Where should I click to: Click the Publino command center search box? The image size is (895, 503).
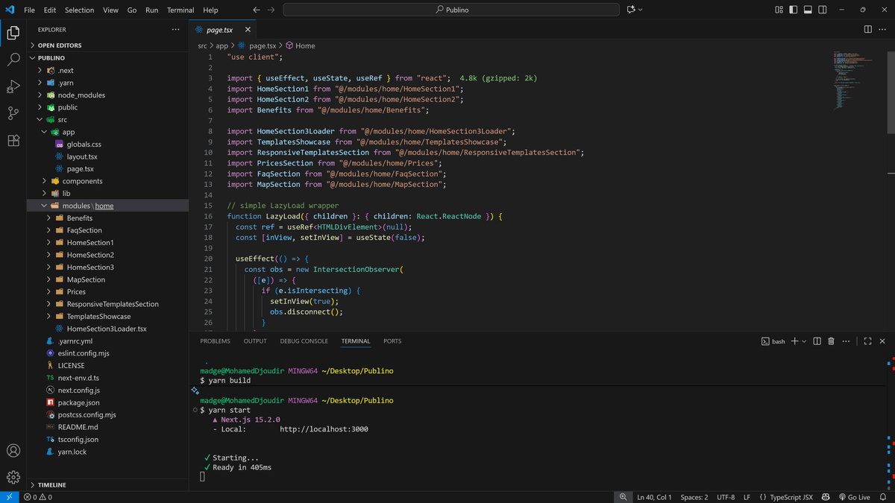[x=451, y=10]
